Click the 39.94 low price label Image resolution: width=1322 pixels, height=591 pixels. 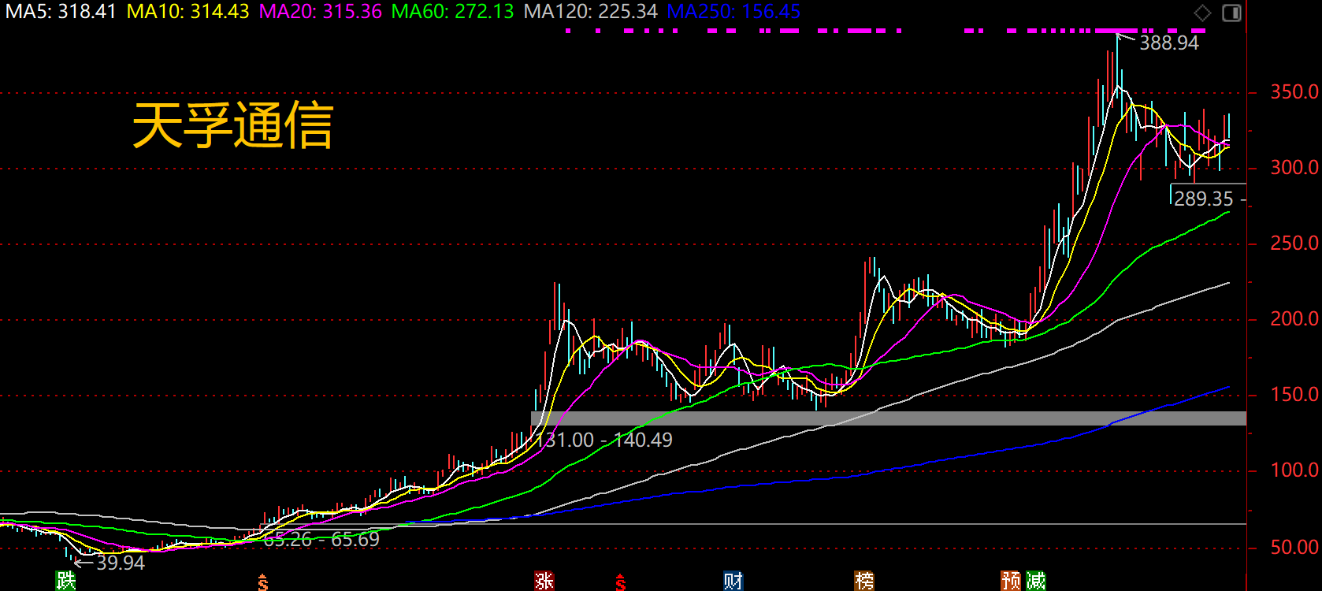click(x=120, y=563)
